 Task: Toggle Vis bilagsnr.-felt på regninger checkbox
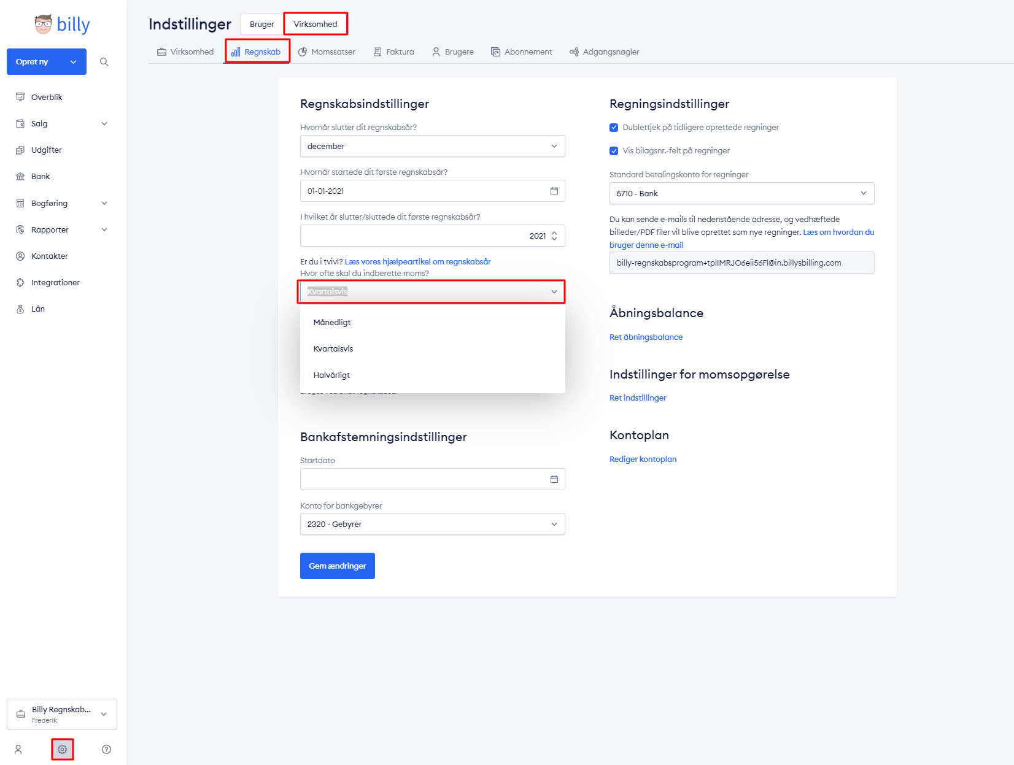click(x=614, y=151)
